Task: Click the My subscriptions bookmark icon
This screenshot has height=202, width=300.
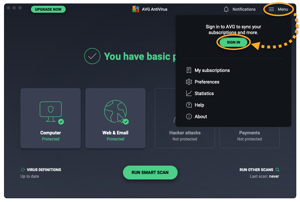Action: tap(189, 70)
